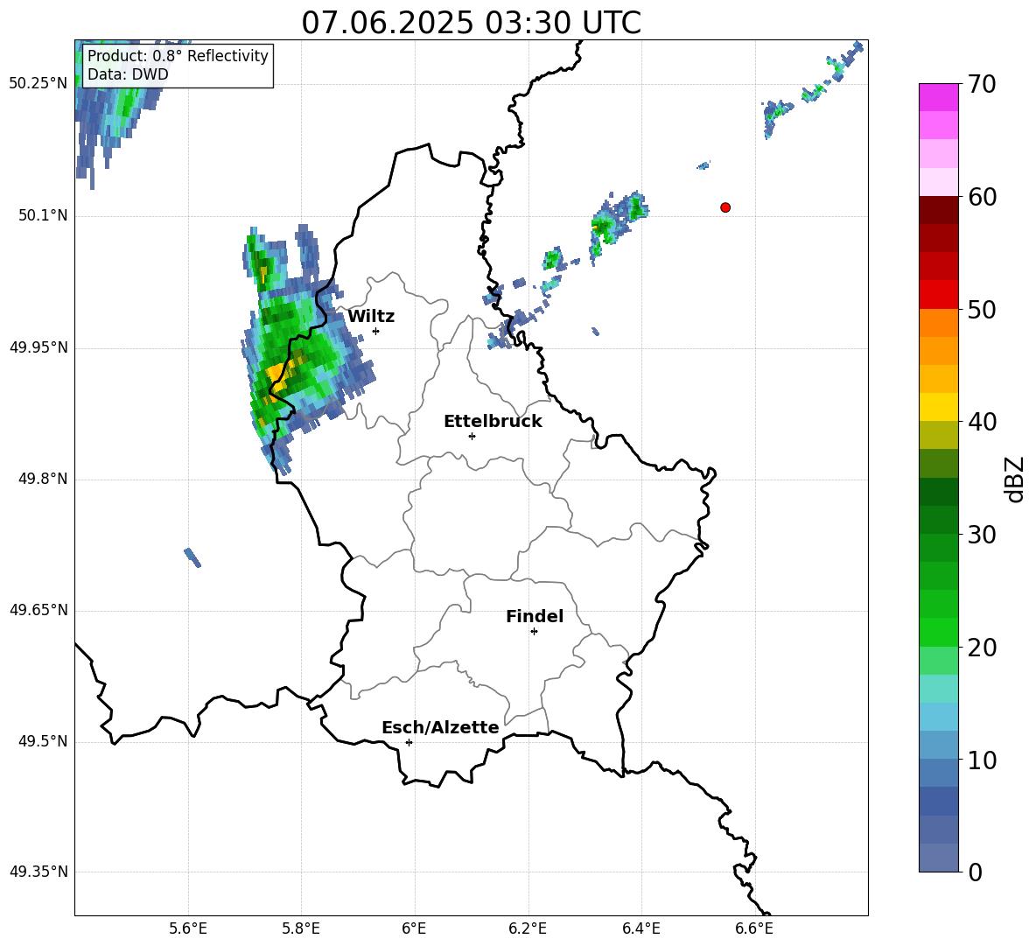This screenshot has width=1036, height=946.
Task: Click the 6.4°E longitude label
Action: click(640, 928)
